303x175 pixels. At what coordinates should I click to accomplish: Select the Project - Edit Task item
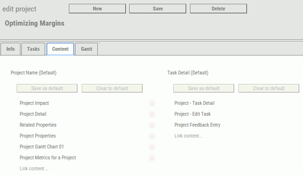click(193, 114)
